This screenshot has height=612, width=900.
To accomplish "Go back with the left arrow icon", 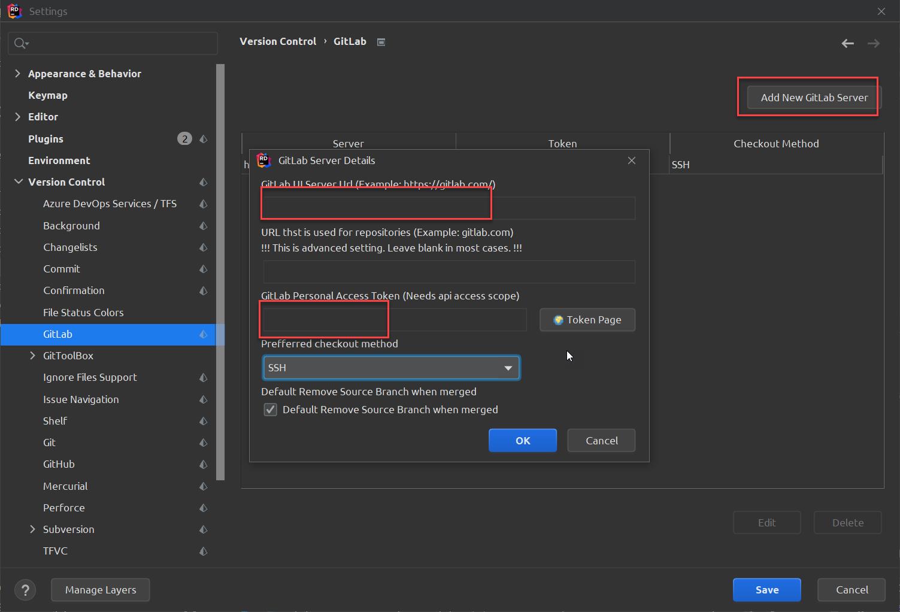I will pos(847,43).
